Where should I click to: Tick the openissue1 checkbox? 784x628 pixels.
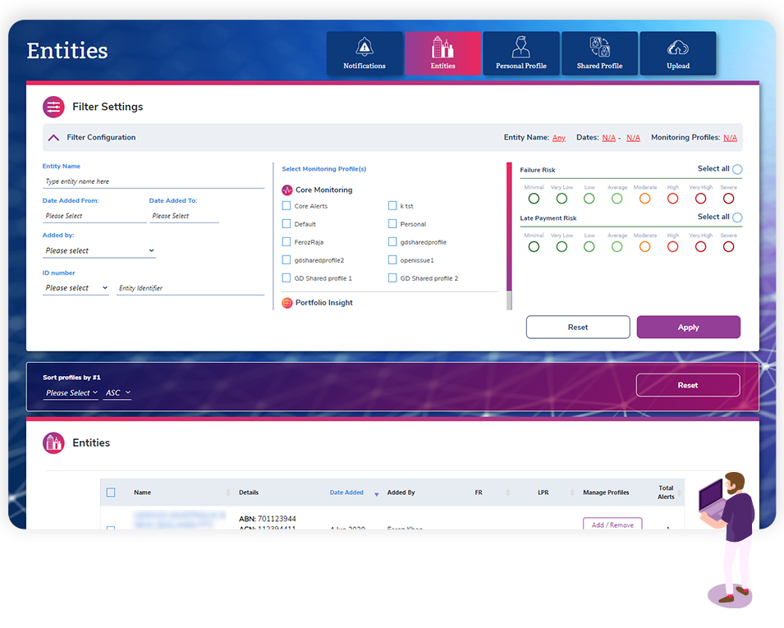pos(392,259)
